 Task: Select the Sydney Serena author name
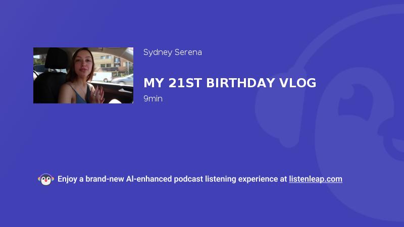(173, 52)
